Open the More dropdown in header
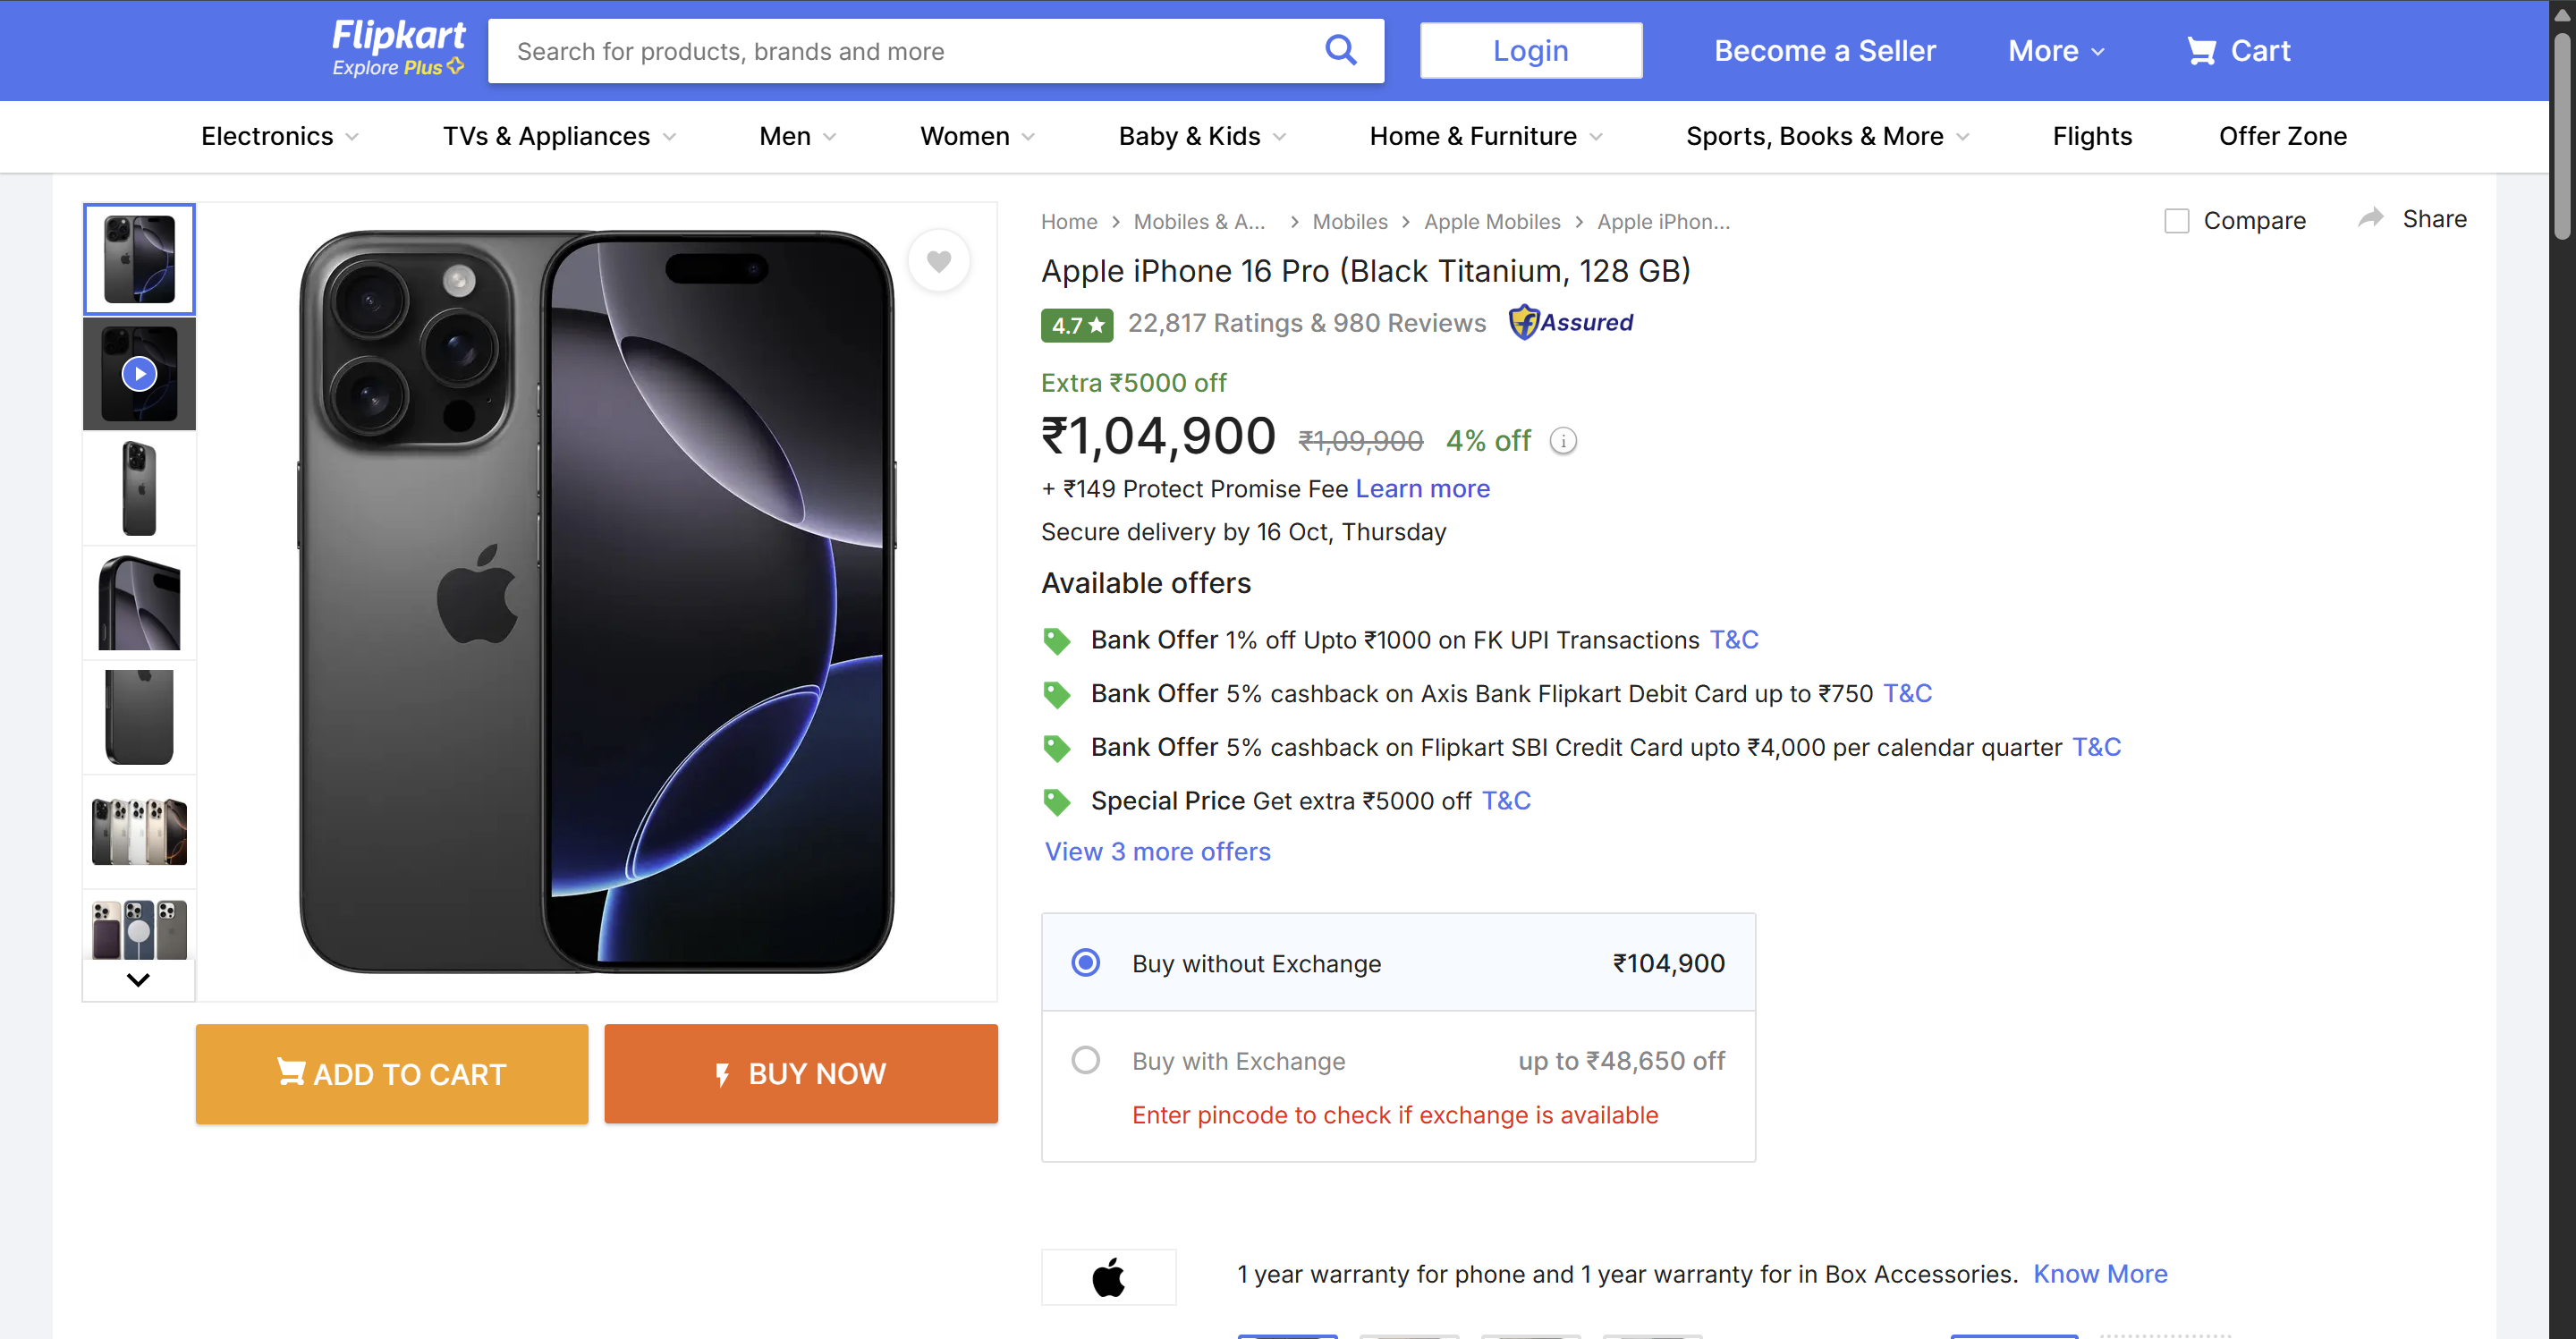Screen dimensions: 2576x1339 coord(2054,50)
